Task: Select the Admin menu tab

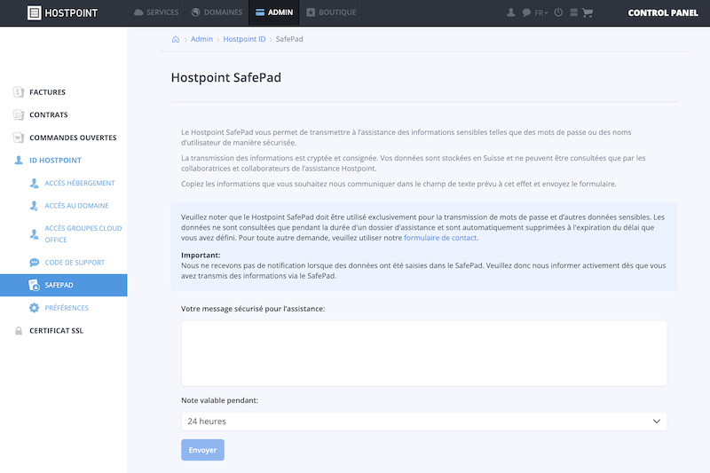Action: [x=274, y=12]
